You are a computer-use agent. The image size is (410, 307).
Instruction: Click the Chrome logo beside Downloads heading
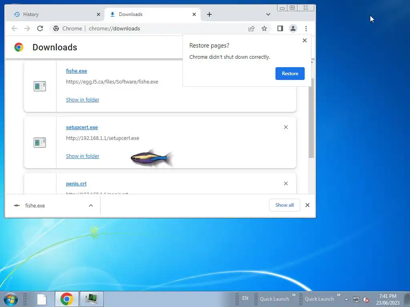19,47
